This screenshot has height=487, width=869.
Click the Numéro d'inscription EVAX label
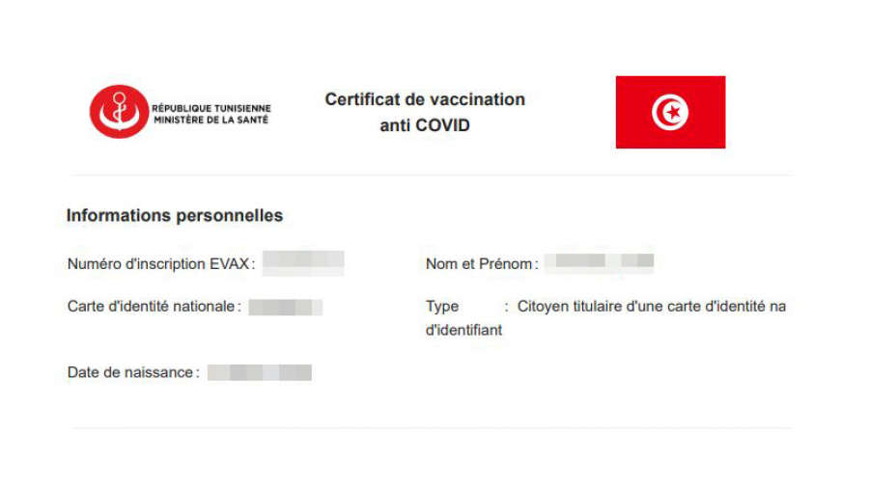(x=158, y=263)
